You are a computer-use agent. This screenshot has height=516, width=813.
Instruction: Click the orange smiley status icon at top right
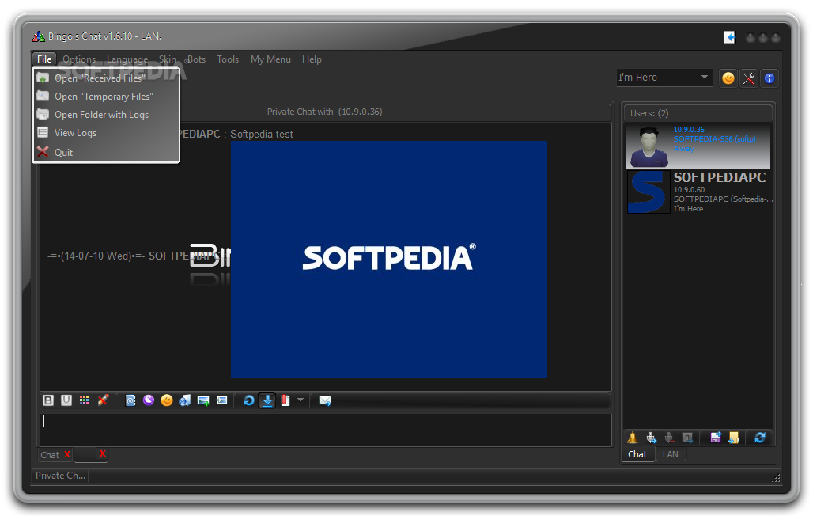(x=728, y=78)
